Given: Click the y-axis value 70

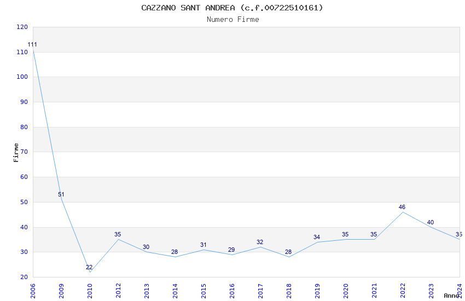Looking at the screenshot, I should (24, 152).
